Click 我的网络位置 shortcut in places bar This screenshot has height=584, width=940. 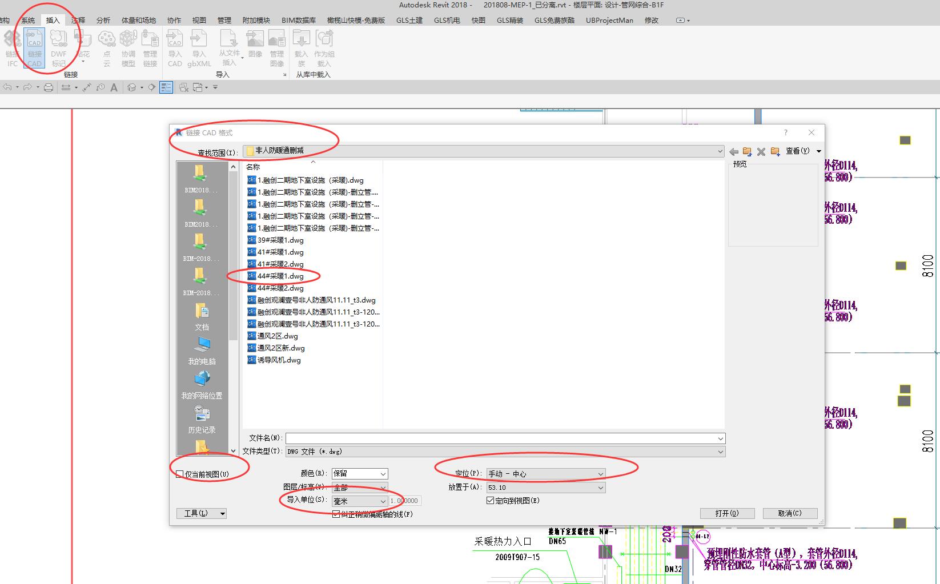(202, 385)
